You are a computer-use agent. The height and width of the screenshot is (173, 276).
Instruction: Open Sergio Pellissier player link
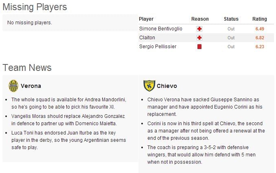point(158,47)
